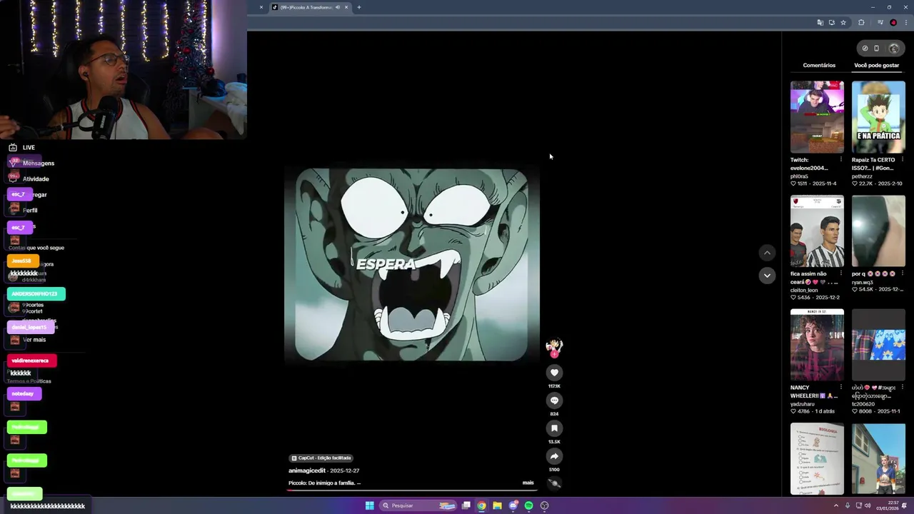Open the Chrome extensions puzzle icon
Viewport: 914px width, 514px height.
pos(861,23)
